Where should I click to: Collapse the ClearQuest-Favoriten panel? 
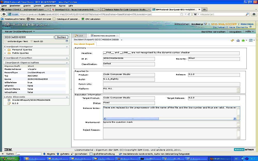tap(67, 58)
